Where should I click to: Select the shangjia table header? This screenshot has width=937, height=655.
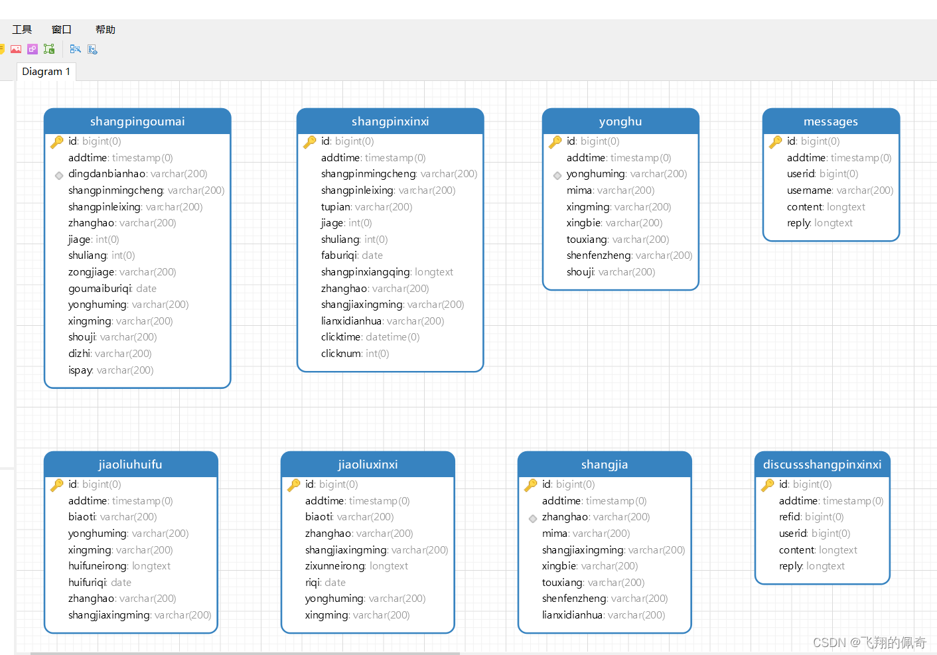[605, 465]
